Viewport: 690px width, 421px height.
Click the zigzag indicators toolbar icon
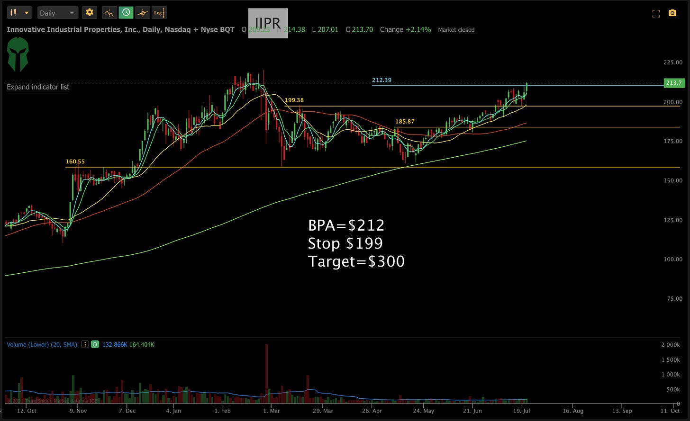[x=109, y=13]
